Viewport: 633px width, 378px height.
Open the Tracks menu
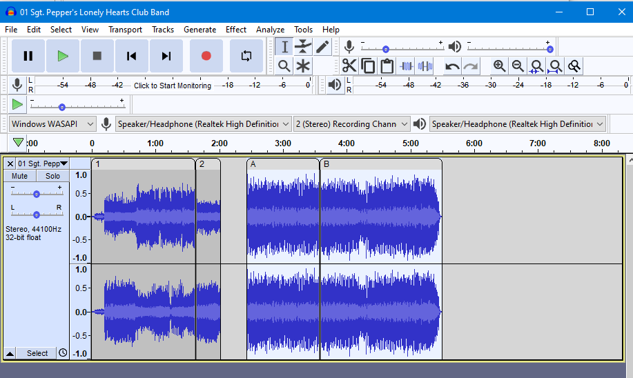point(163,30)
